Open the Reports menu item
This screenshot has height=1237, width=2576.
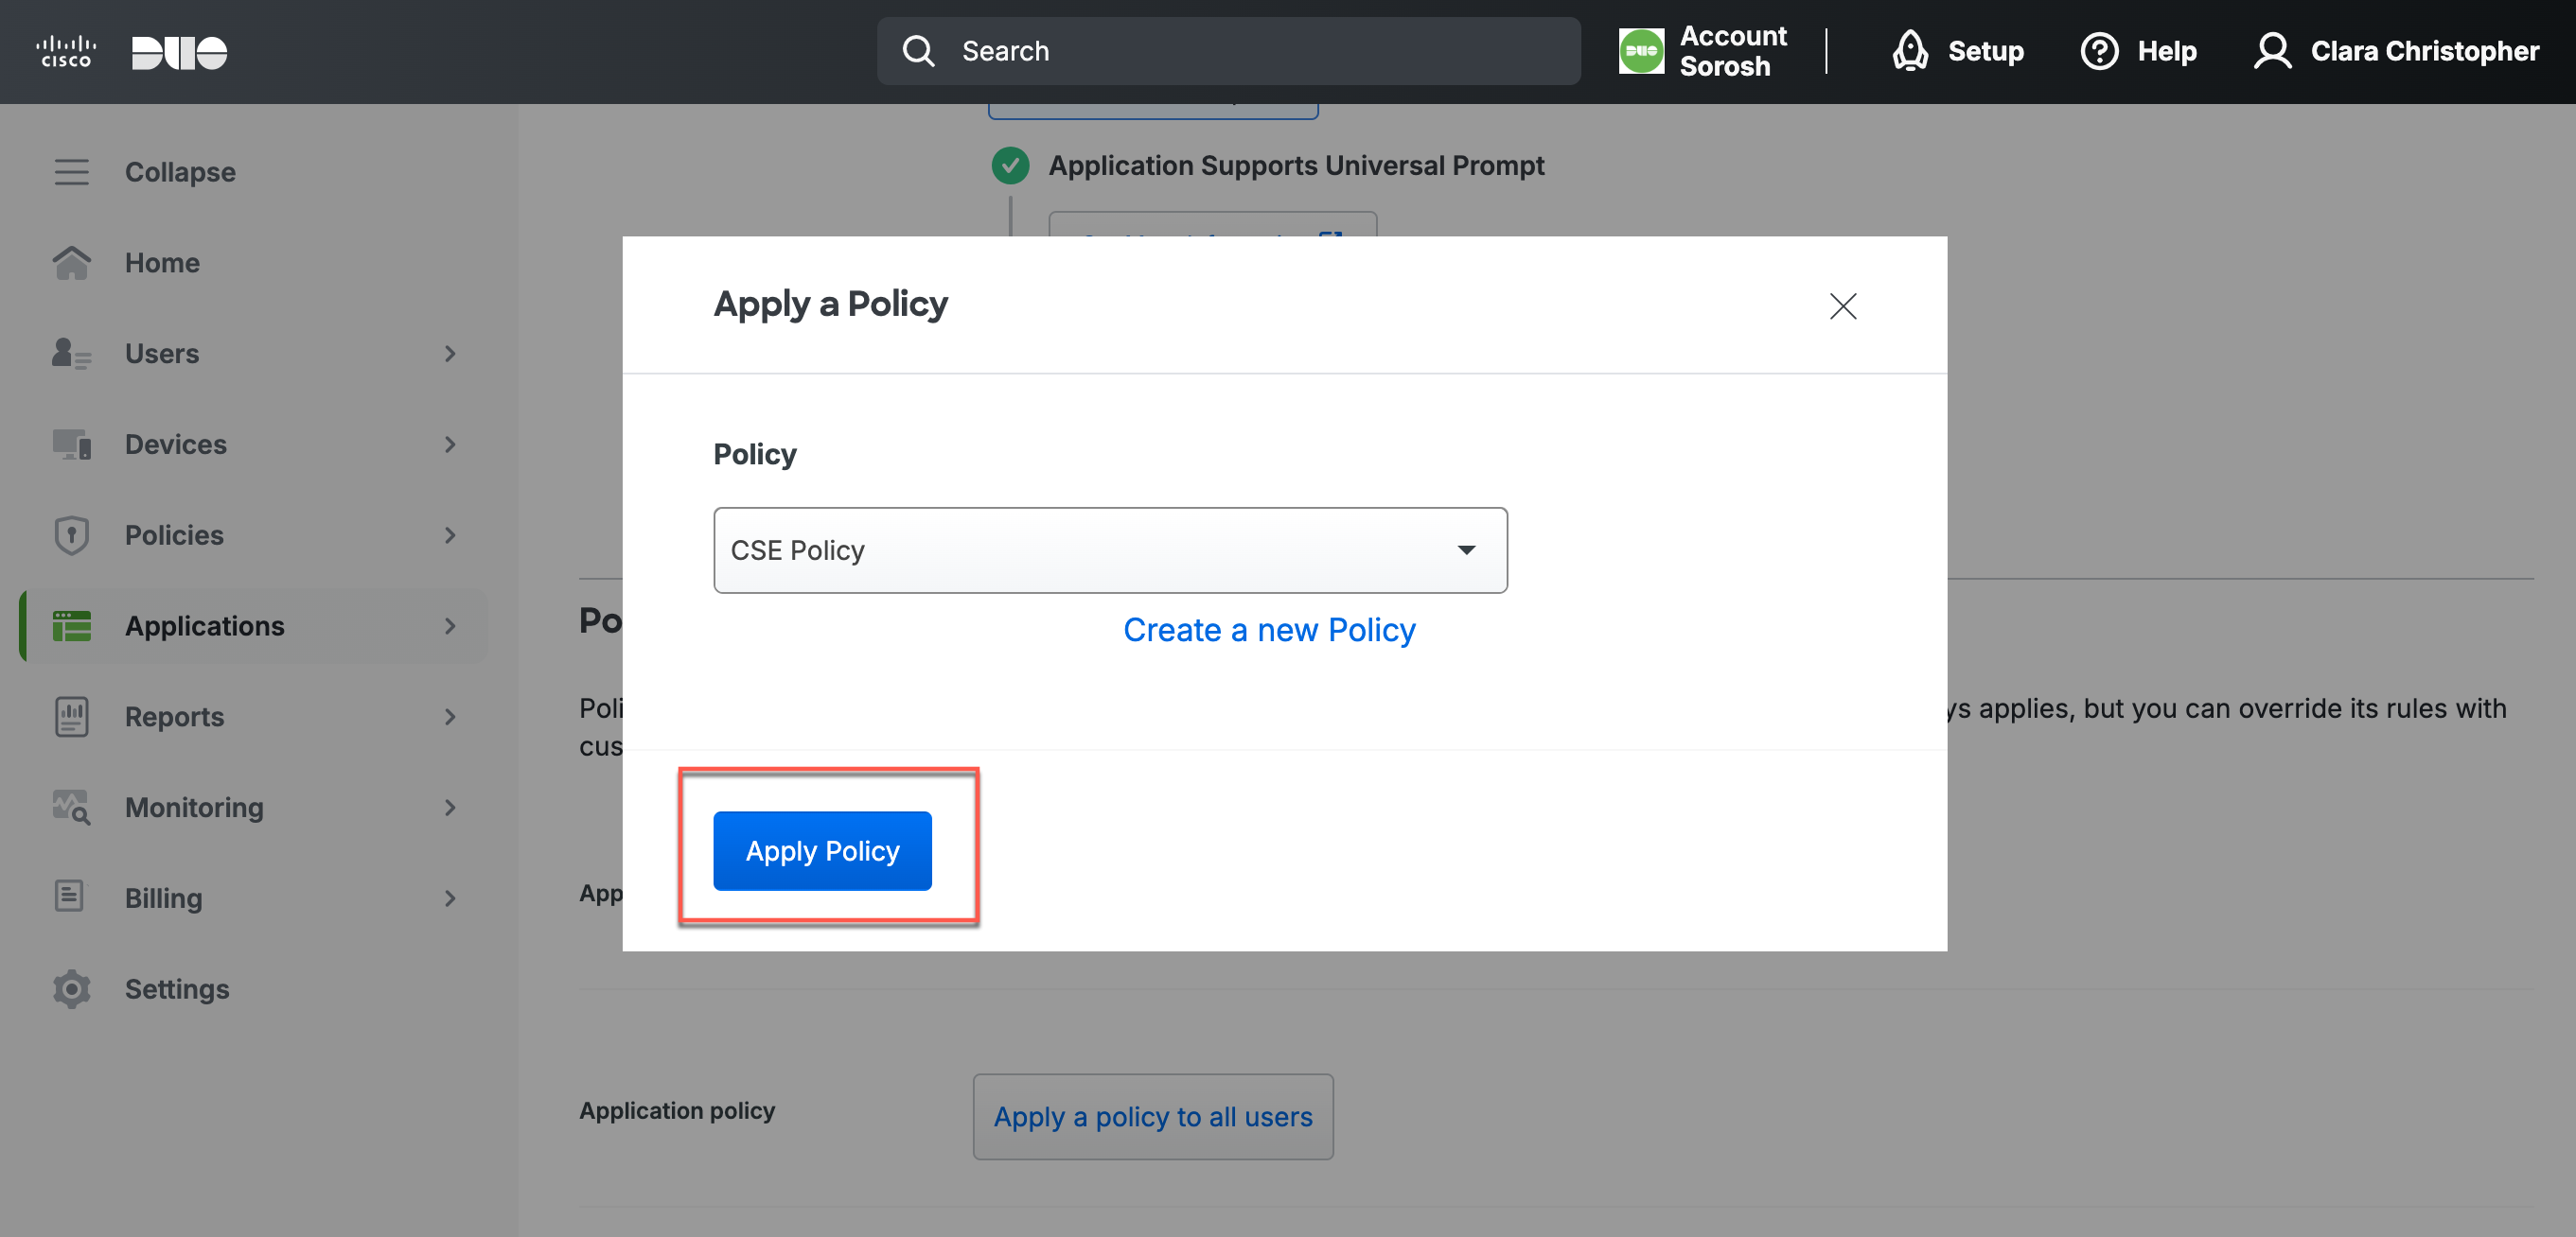point(174,717)
